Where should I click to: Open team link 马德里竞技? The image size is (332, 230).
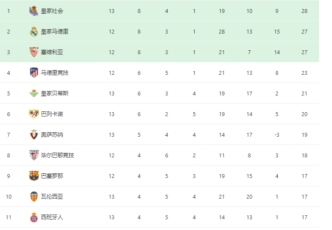55,73
